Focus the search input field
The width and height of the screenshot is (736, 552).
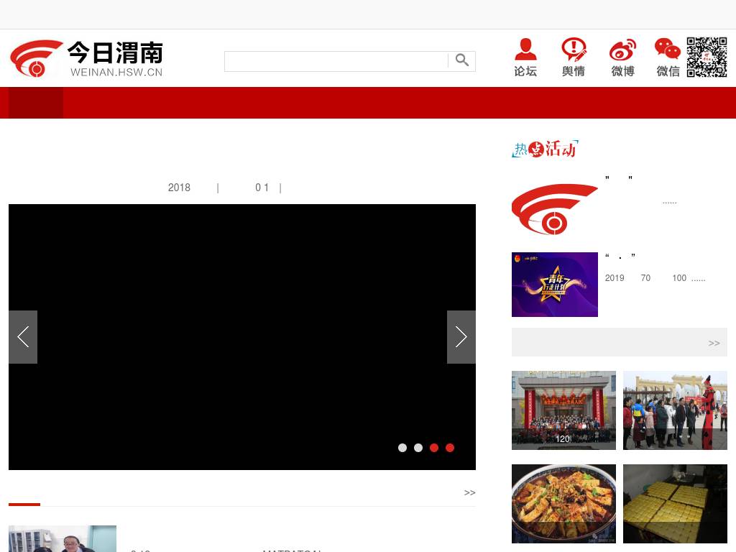tap(336, 61)
